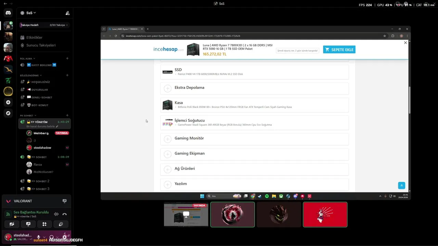Add a server with the plus icon
Image resolution: width=438 pixels, height=246 pixels.
click(x=8, y=102)
